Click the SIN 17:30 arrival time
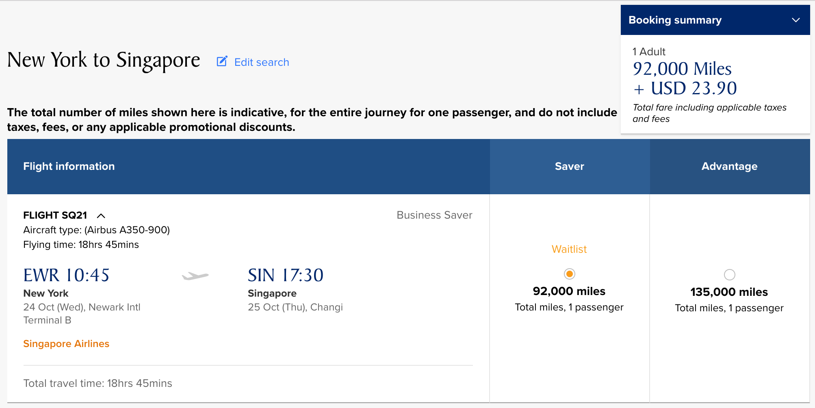 click(x=286, y=275)
